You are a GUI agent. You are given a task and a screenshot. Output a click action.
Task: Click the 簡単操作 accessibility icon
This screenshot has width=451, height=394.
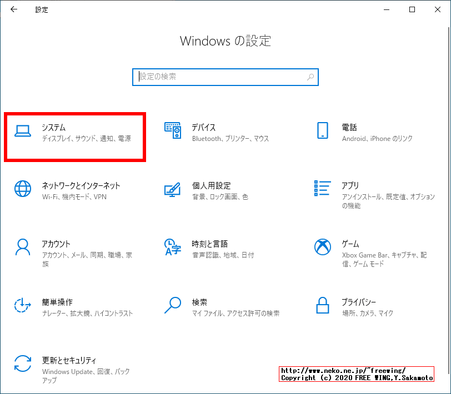click(x=23, y=305)
